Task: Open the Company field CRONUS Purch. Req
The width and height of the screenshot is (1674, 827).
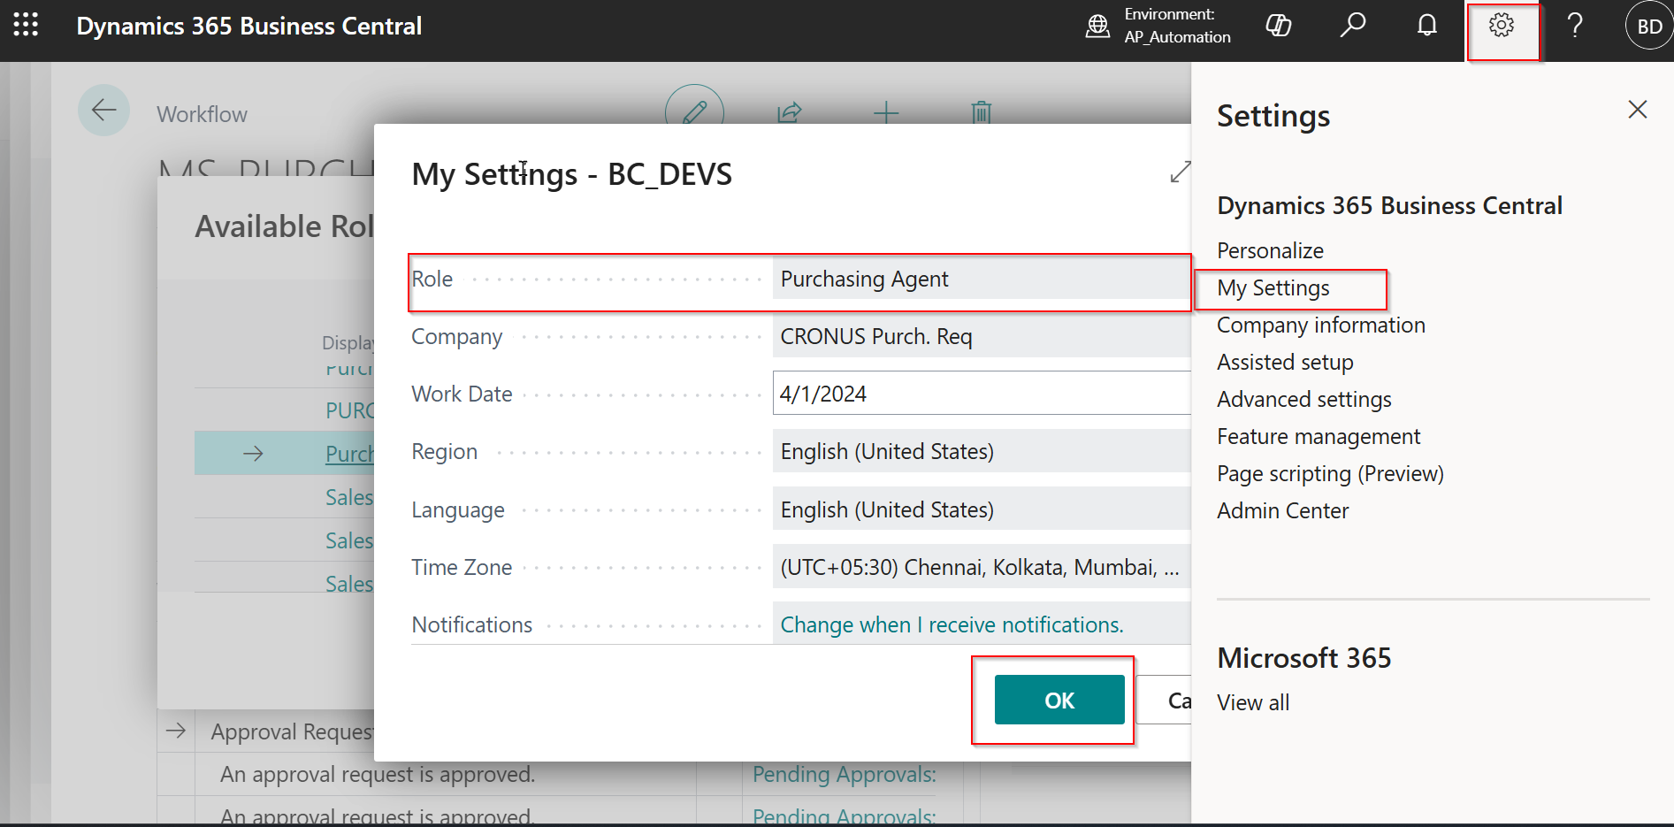Action: (x=980, y=337)
